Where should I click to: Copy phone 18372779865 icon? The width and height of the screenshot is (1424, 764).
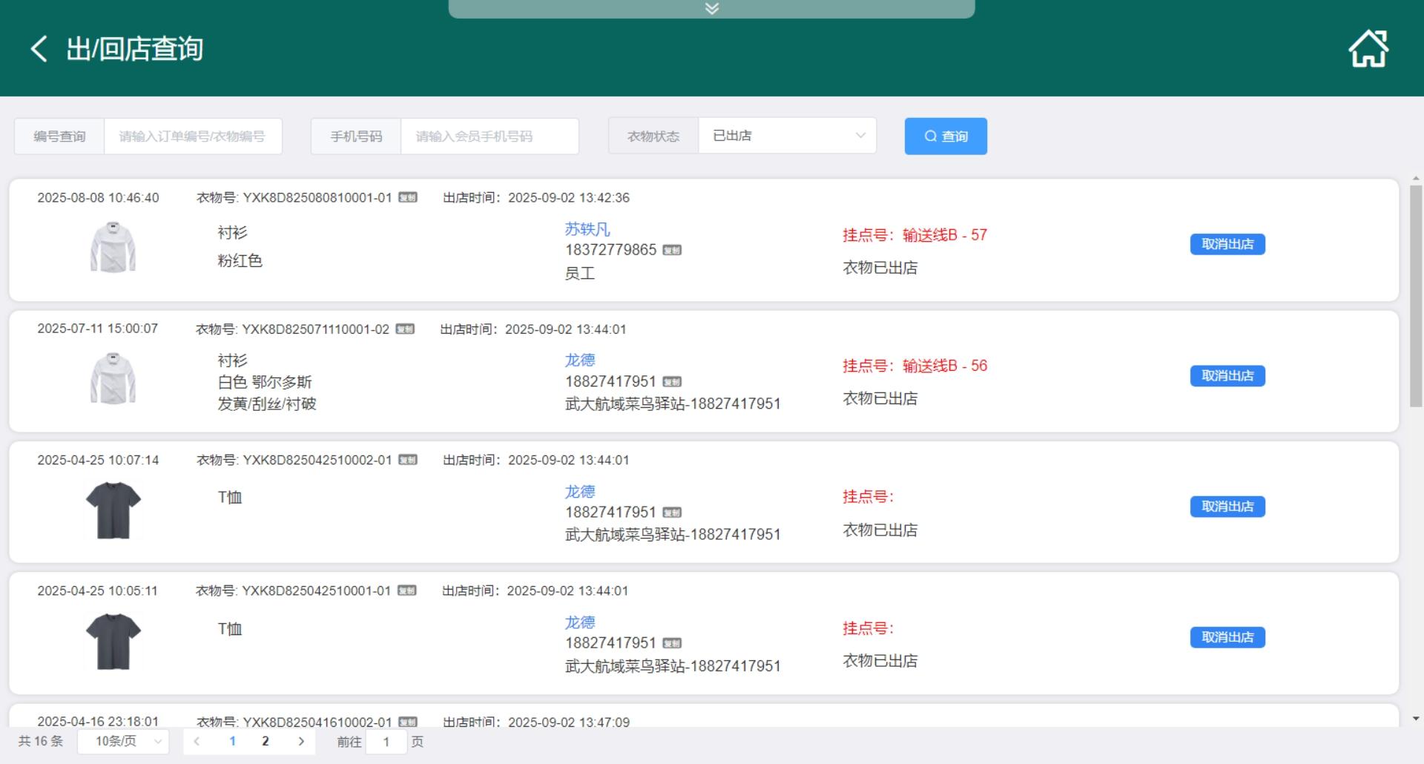672,250
